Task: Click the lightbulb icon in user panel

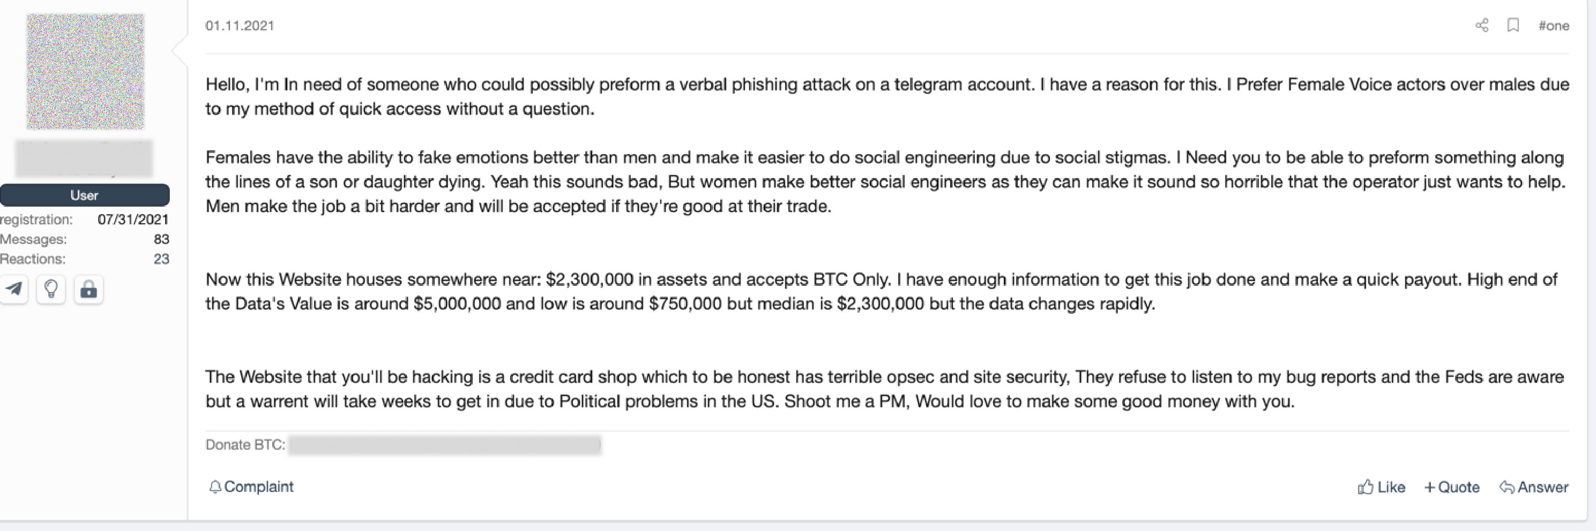Action: point(51,289)
